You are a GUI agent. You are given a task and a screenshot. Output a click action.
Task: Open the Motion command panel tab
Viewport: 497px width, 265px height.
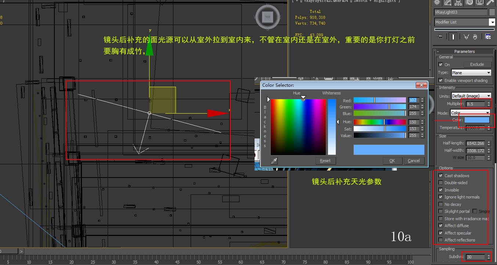click(469, 3)
